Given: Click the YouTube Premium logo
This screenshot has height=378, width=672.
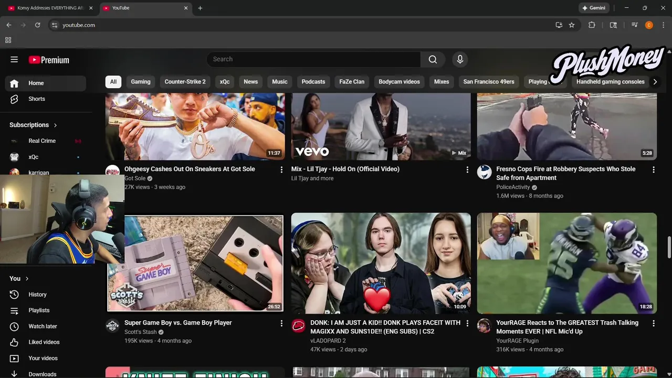Looking at the screenshot, I should click(49, 60).
